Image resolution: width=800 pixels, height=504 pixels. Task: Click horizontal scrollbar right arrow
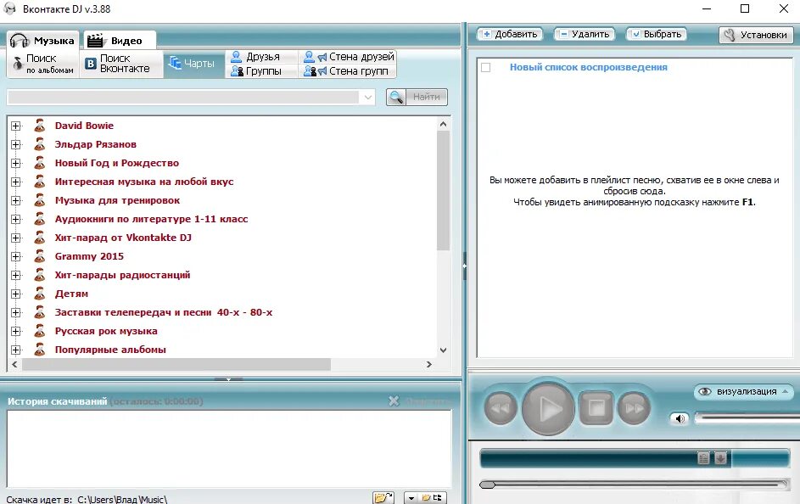[428, 364]
